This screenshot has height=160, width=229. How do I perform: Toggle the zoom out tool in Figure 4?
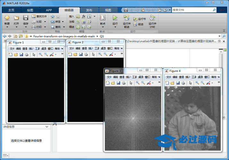(x=202, y=83)
